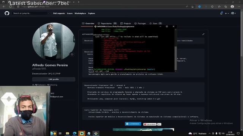This screenshot has width=243, height=136.
Task: Click the Edit profile button
Action: point(54,79)
